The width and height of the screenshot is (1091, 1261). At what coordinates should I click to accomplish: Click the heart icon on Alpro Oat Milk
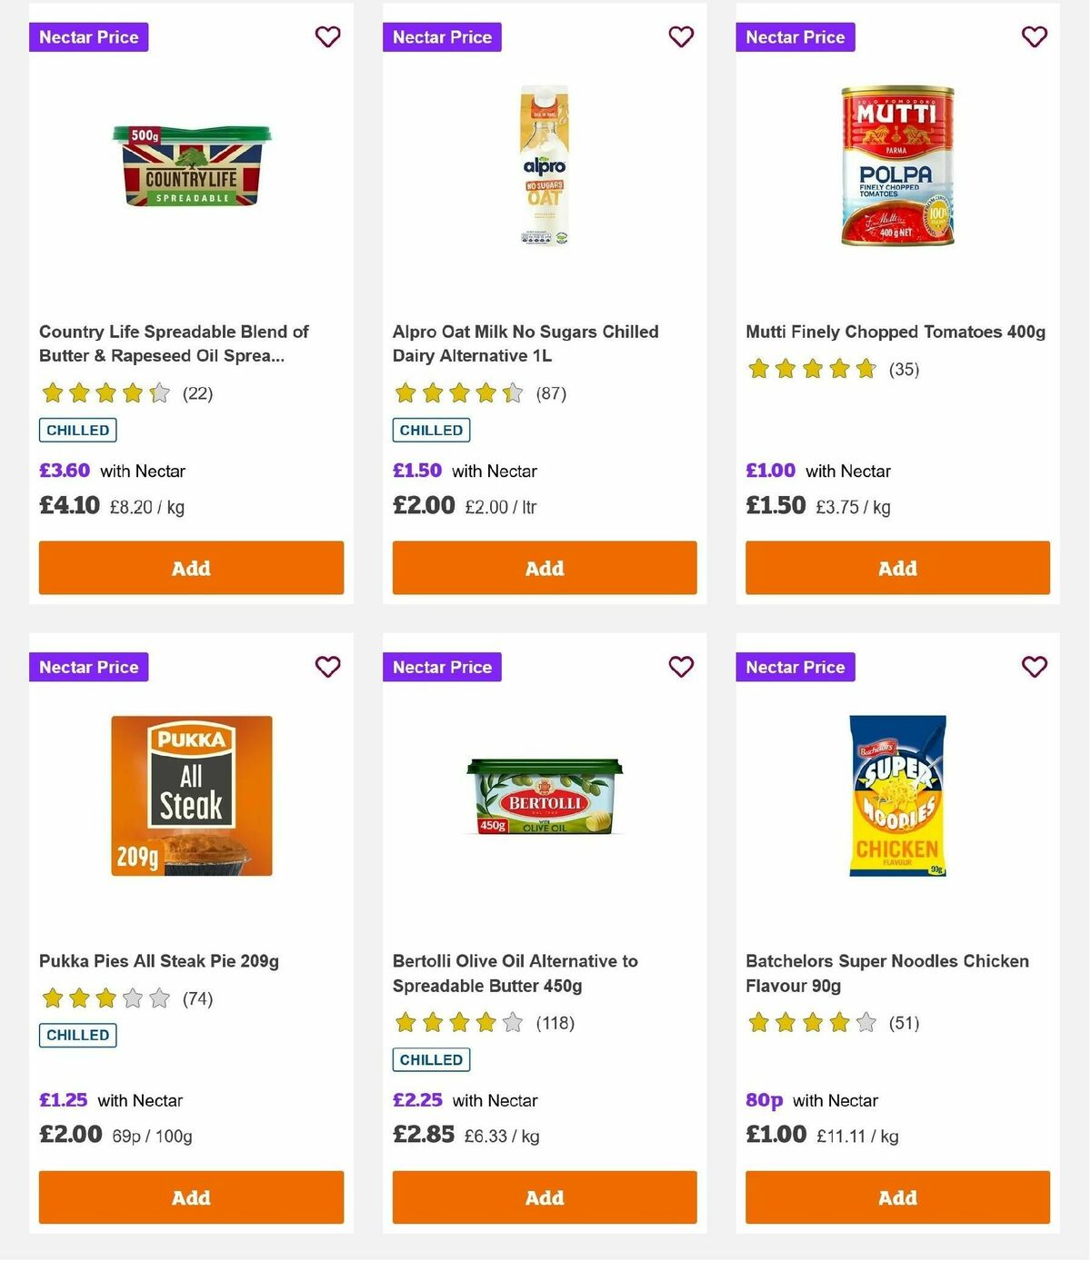[x=681, y=37]
